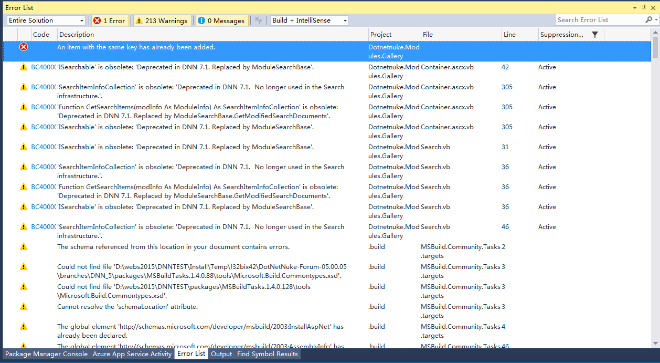Select warning mentioning DotNetNuke-Forum-05.00.05 path

[327, 271]
